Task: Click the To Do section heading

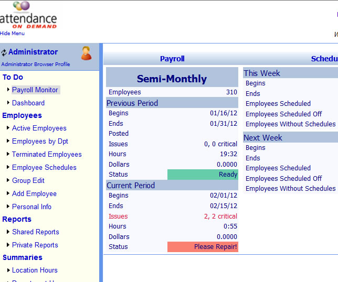Action: pyautogui.click(x=13, y=77)
